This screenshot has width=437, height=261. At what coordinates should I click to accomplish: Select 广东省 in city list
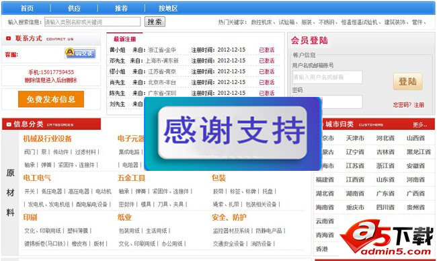click(385, 193)
